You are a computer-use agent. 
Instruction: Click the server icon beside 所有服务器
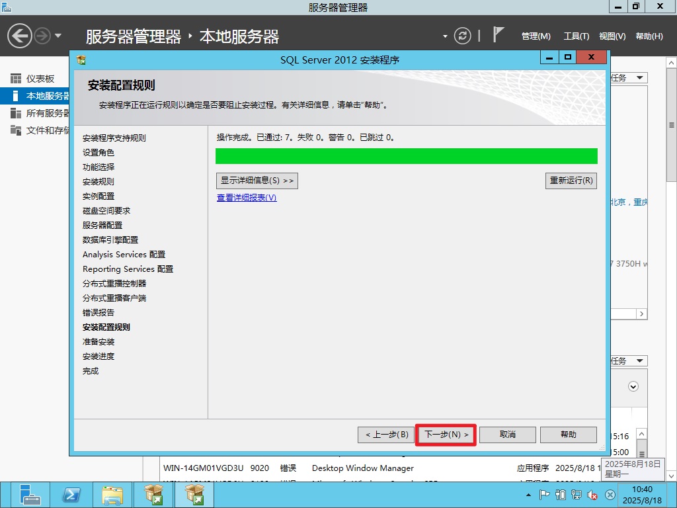(16, 113)
